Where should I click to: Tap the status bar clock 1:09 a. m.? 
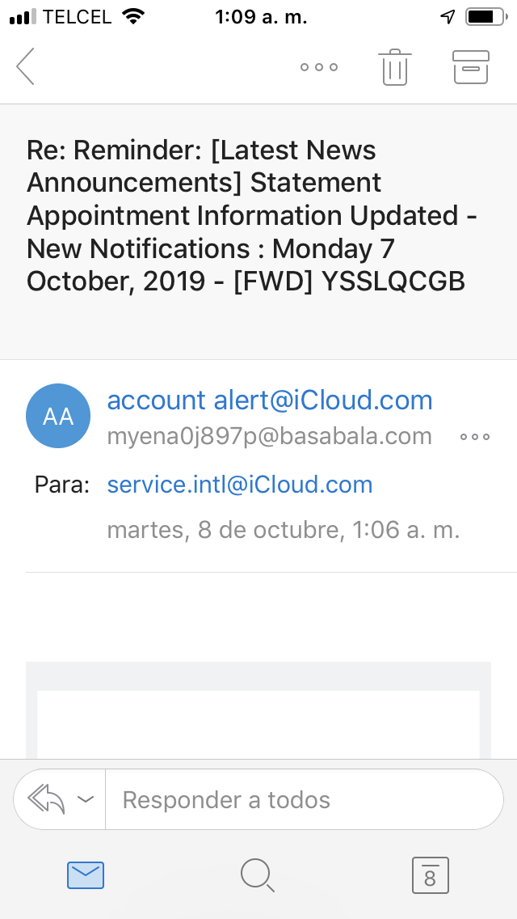(261, 17)
